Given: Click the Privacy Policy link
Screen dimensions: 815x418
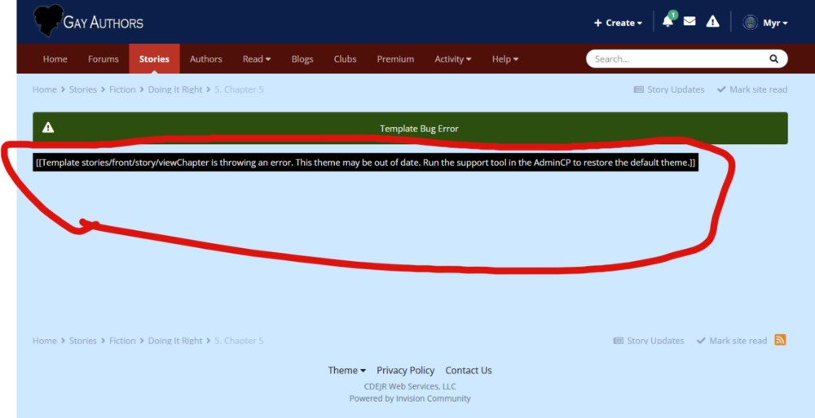Looking at the screenshot, I should [x=405, y=370].
